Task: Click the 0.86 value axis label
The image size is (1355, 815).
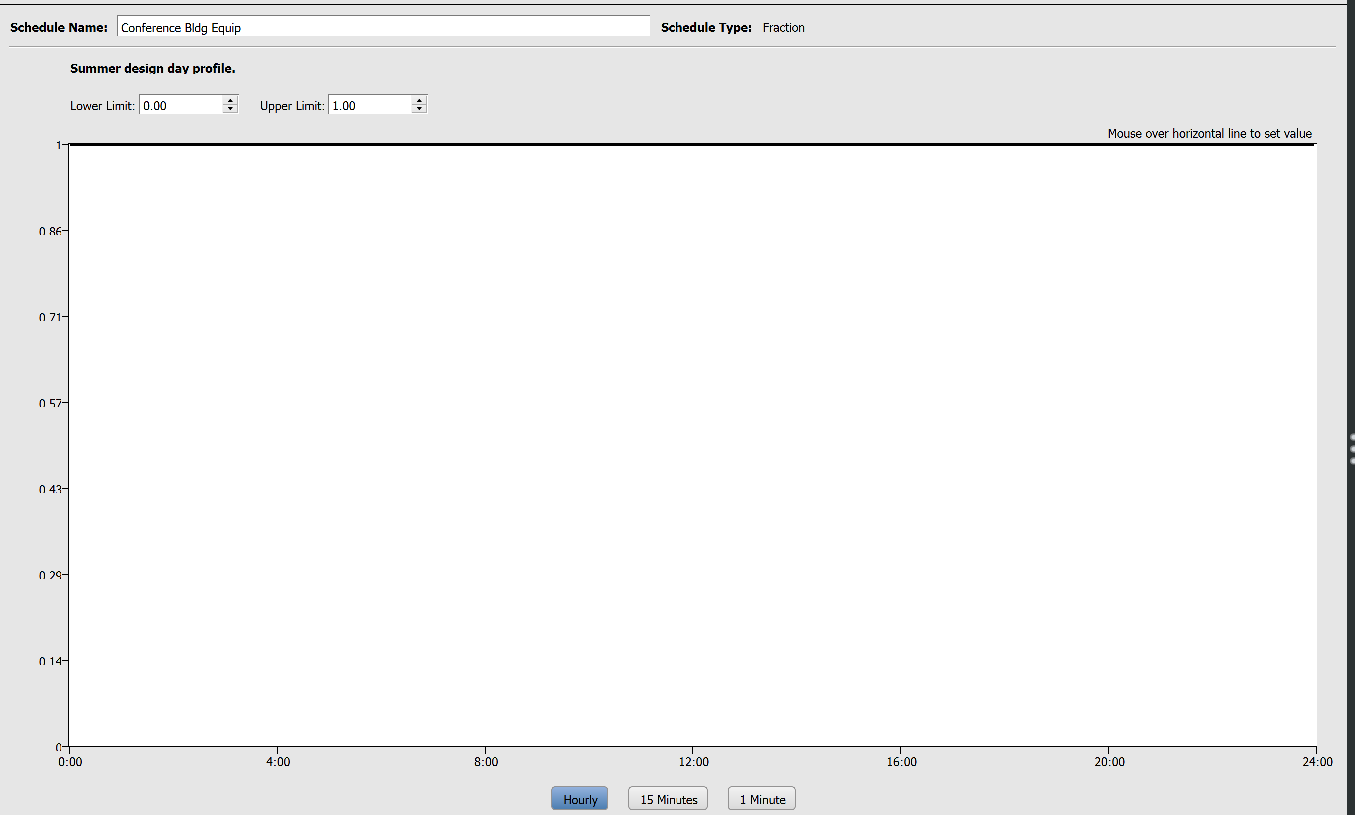Action: point(50,232)
